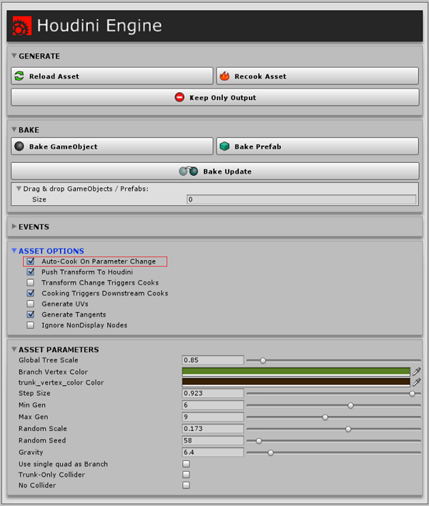Click the red Keep Only Output icon

pos(179,97)
